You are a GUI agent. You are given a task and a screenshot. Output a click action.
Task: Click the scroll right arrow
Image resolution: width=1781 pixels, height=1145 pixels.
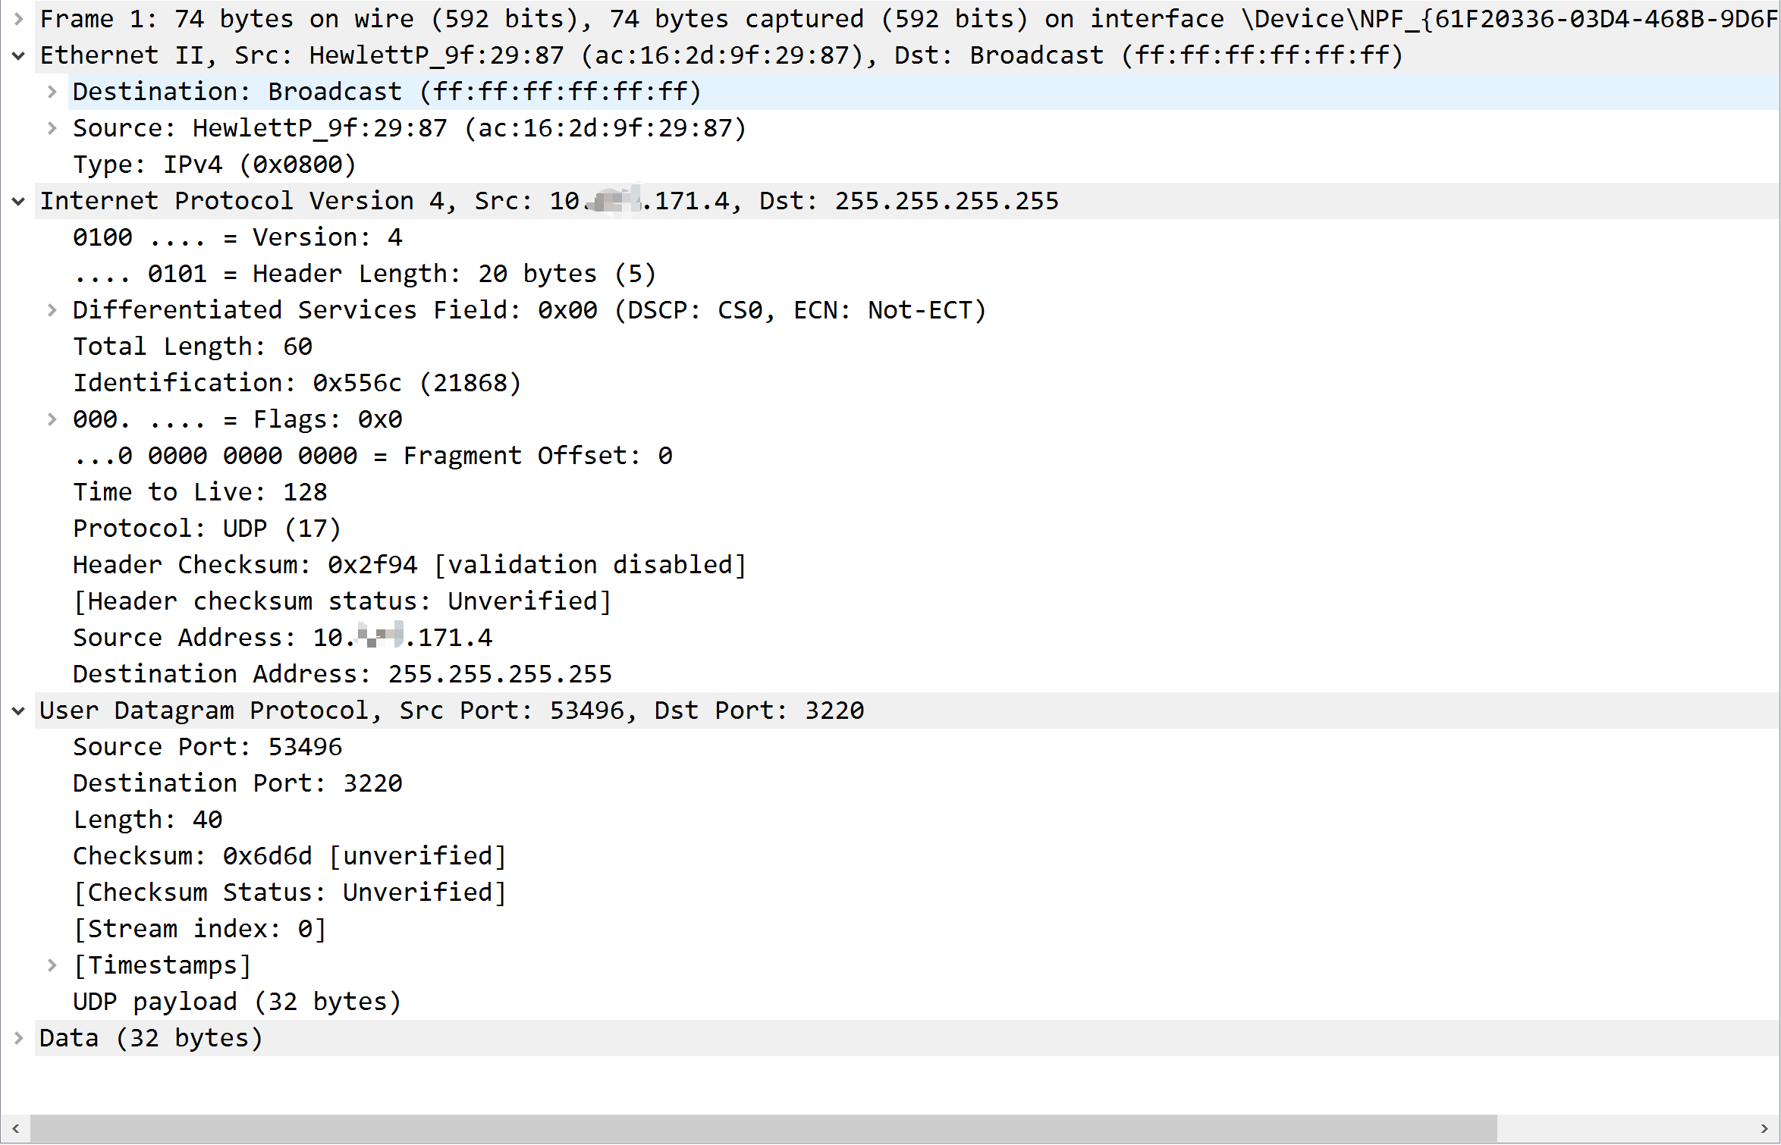click(x=1764, y=1128)
